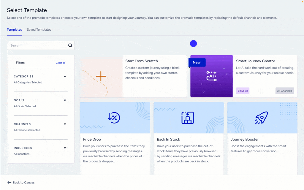Click the New badge on Smart Journey Creator

(197, 62)
